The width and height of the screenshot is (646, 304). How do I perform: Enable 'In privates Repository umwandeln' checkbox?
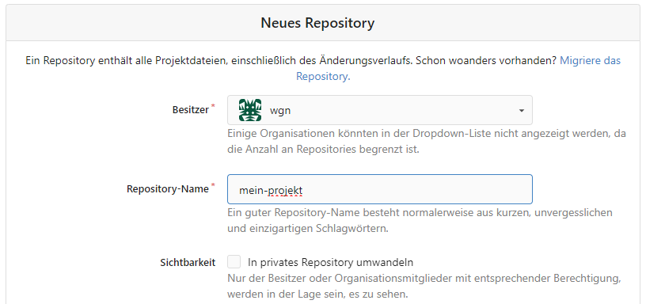[x=234, y=261]
